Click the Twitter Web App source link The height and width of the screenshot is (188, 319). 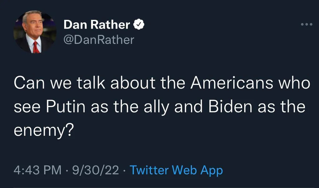(x=176, y=170)
